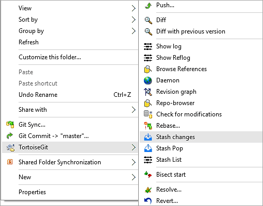The height and width of the screenshot is (206, 263).
Task: Click the Stash Pop upload icon
Action: click(x=148, y=148)
